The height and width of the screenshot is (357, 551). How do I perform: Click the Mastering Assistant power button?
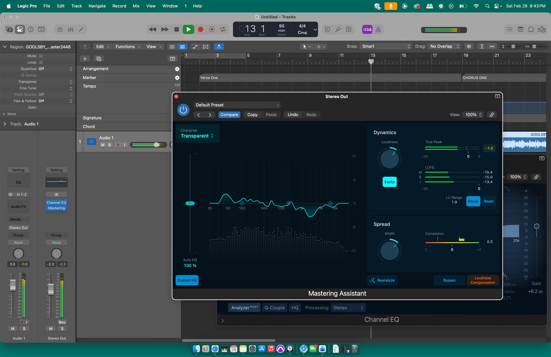click(183, 110)
